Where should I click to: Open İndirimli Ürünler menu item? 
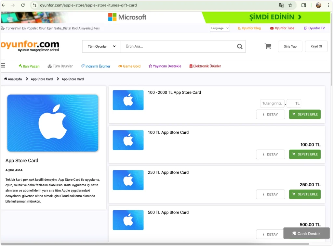point(96,66)
